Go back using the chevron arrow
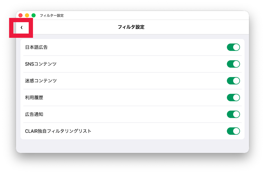This screenshot has width=265, height=174. pos(21,28)
